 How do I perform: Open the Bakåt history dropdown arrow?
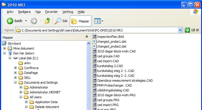pos(26,21)
